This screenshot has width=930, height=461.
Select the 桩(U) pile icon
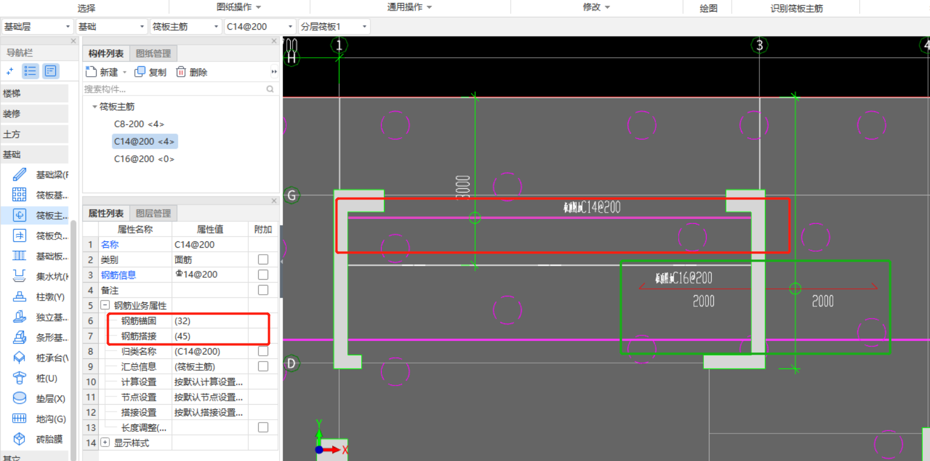(19, 378)
